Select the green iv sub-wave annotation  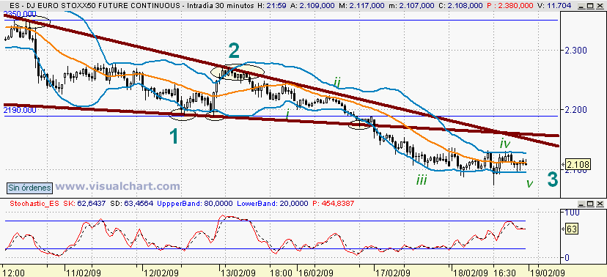pos(506,144)
